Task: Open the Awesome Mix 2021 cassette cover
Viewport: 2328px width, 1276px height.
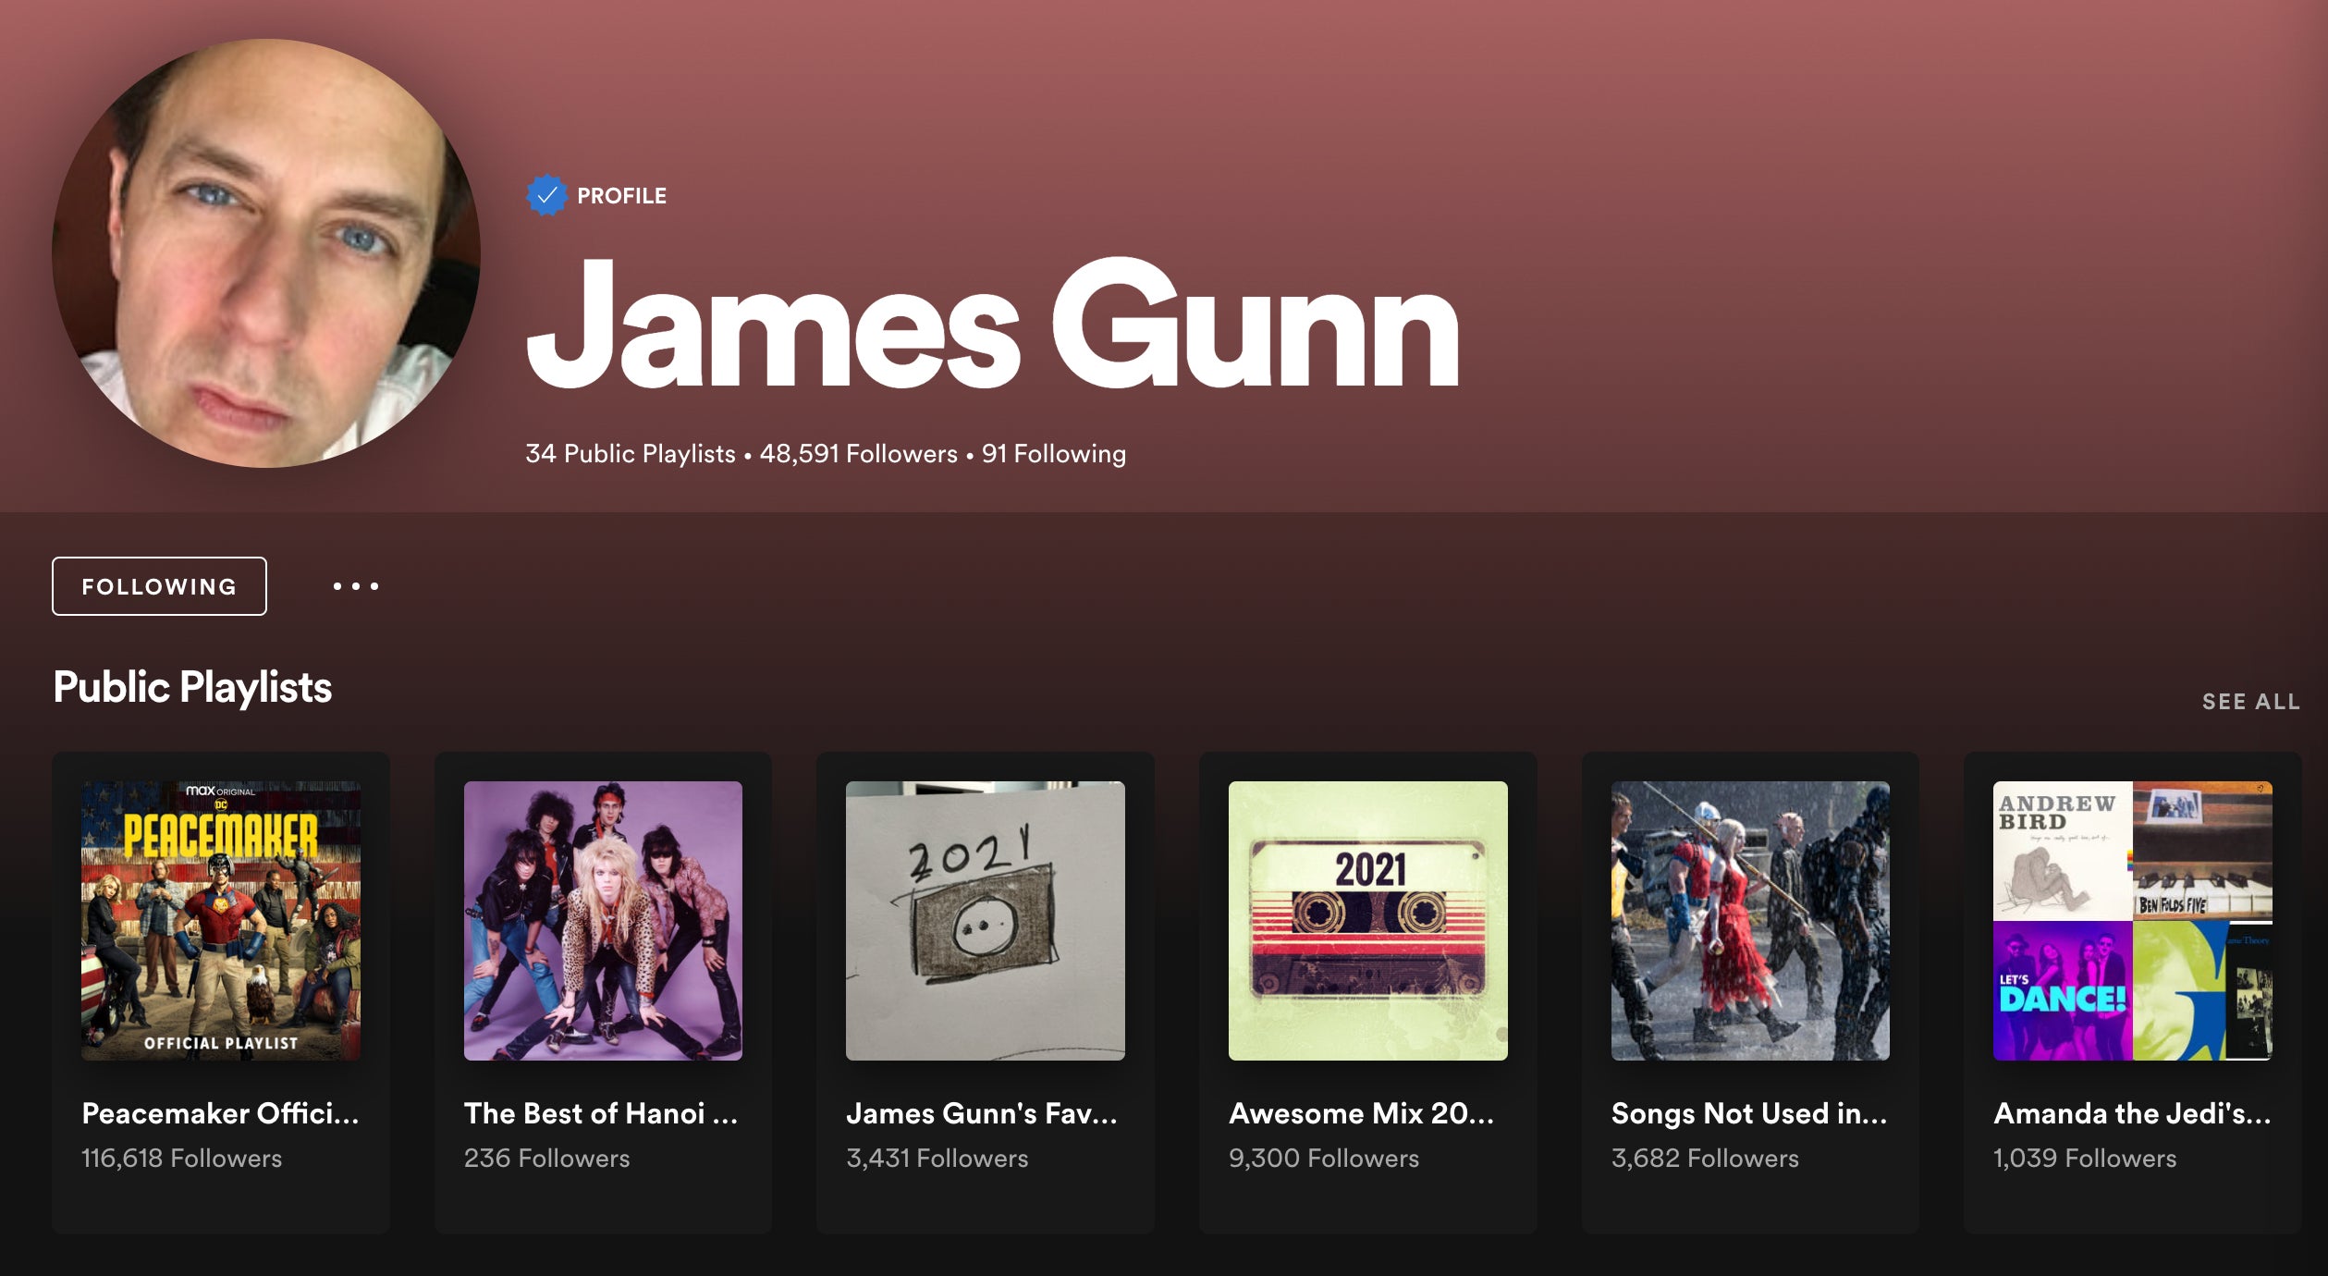Action: click(x=1367, y=921)
